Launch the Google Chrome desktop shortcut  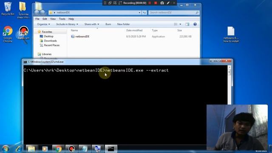point(8,34)
